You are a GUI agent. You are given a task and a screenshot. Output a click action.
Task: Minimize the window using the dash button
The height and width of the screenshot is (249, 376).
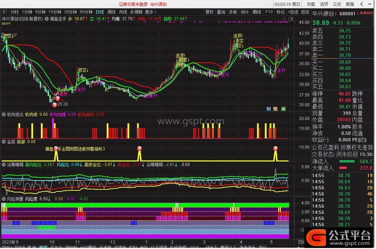[x=370, y=4]
